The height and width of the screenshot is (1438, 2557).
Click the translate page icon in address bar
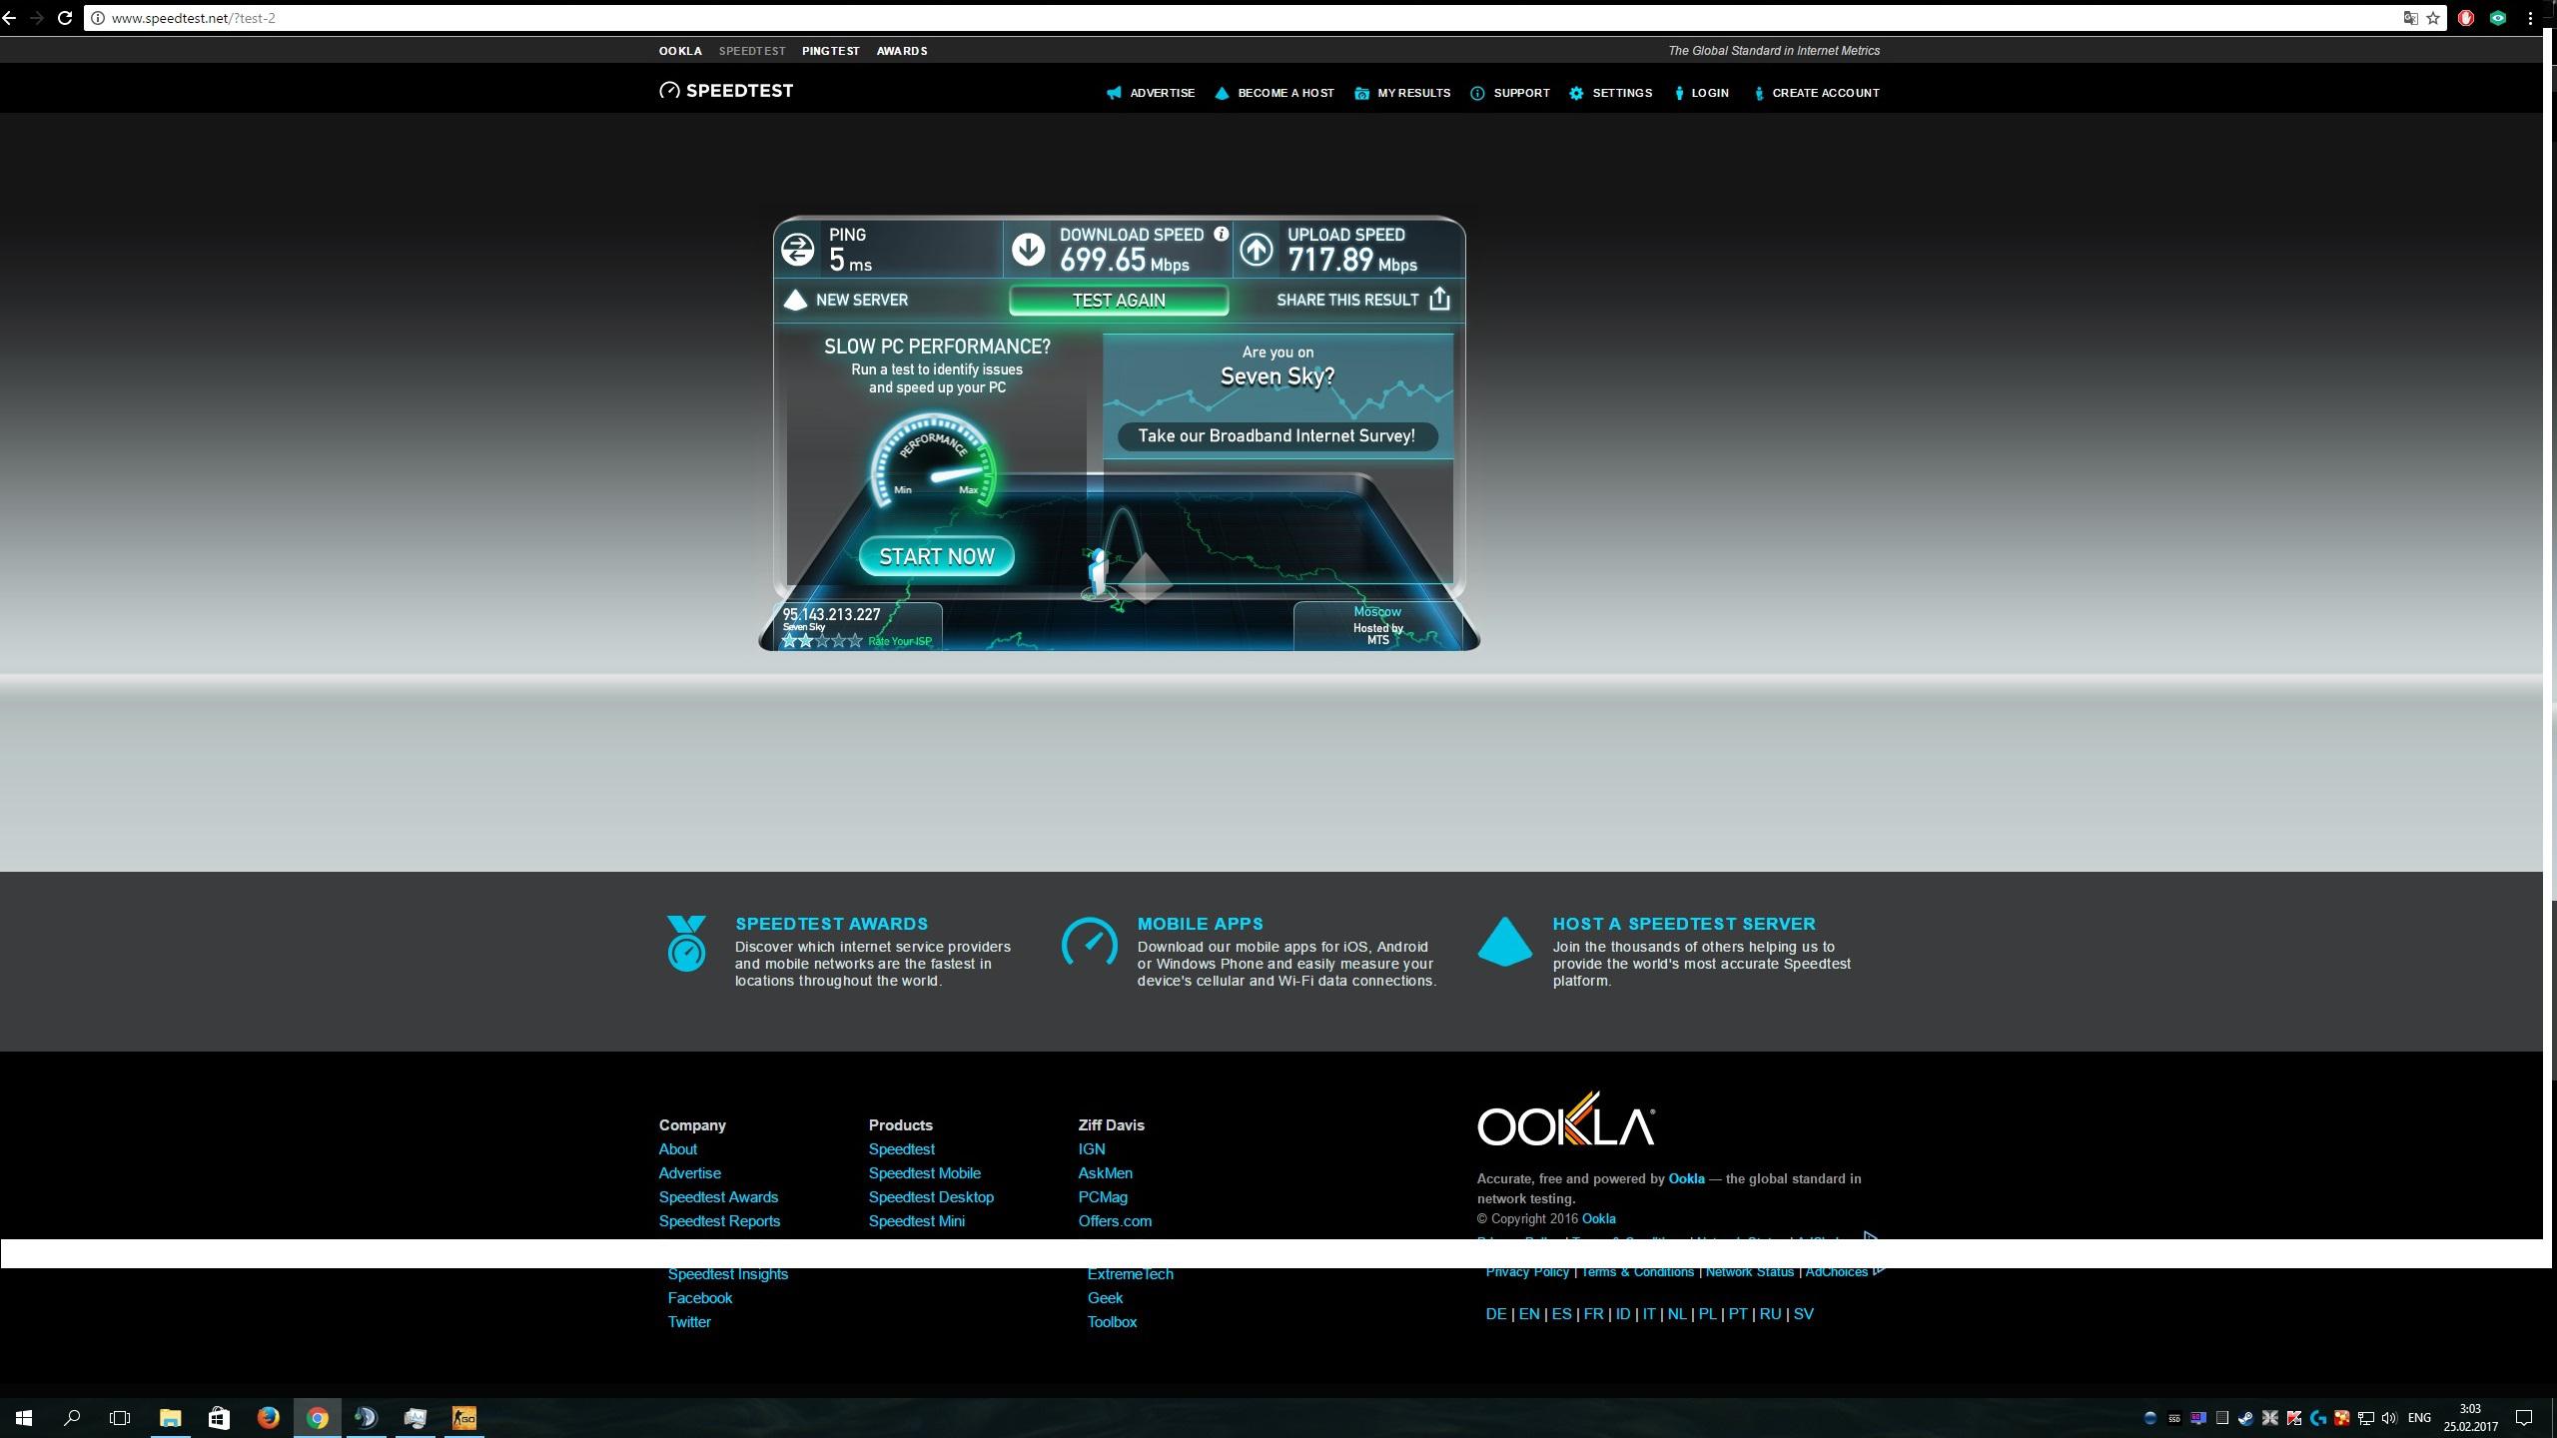[2410, 18]
